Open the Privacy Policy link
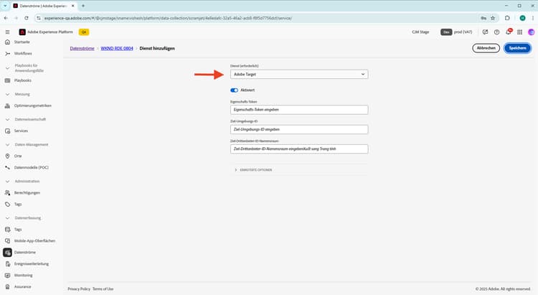This screenshot has width=538, height=295. 79,289
